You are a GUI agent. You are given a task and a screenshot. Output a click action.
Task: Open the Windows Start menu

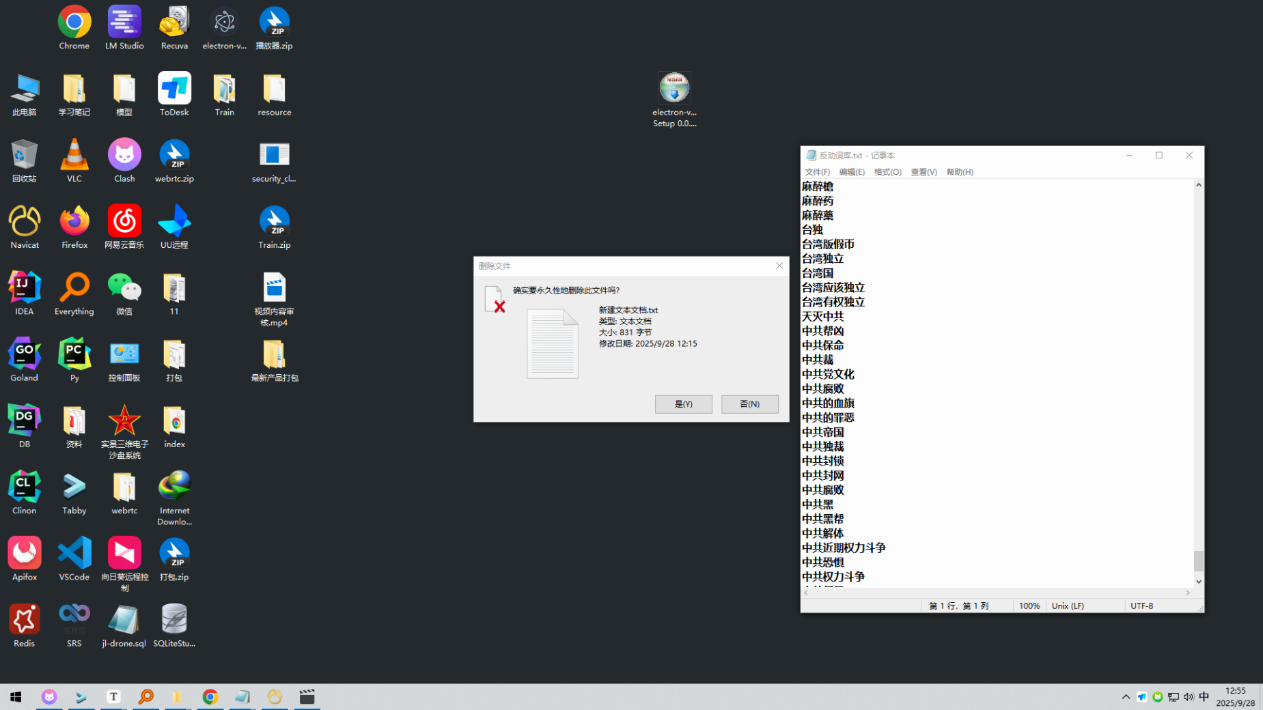[16, 696]
